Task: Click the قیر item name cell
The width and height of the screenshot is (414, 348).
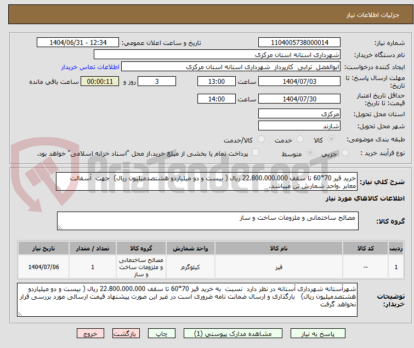Action: point(279,267)
